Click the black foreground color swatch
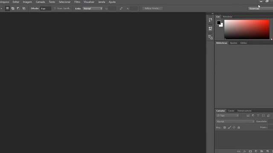 [x=219, y=23]
